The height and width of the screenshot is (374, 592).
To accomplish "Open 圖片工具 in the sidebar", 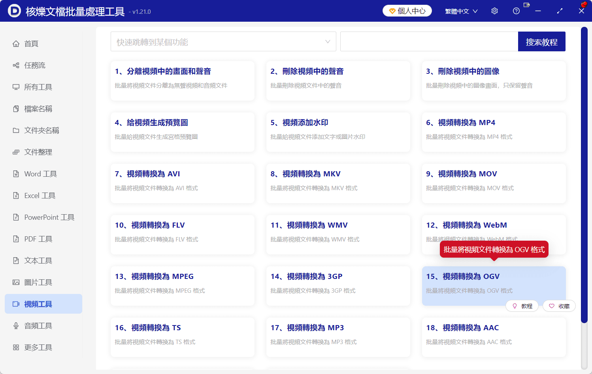I will (x=43, y=282).
